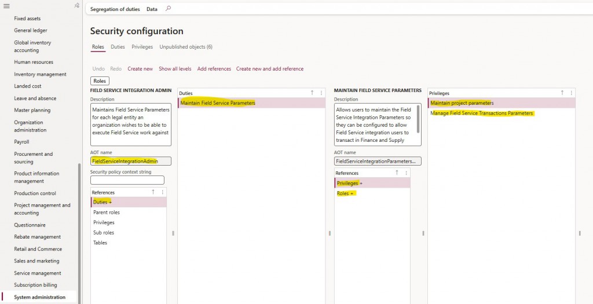Open the hamburger navigation menu icon
Viewport: 593px width, 304px height.
pyautogui.click(x=6, y=6)
